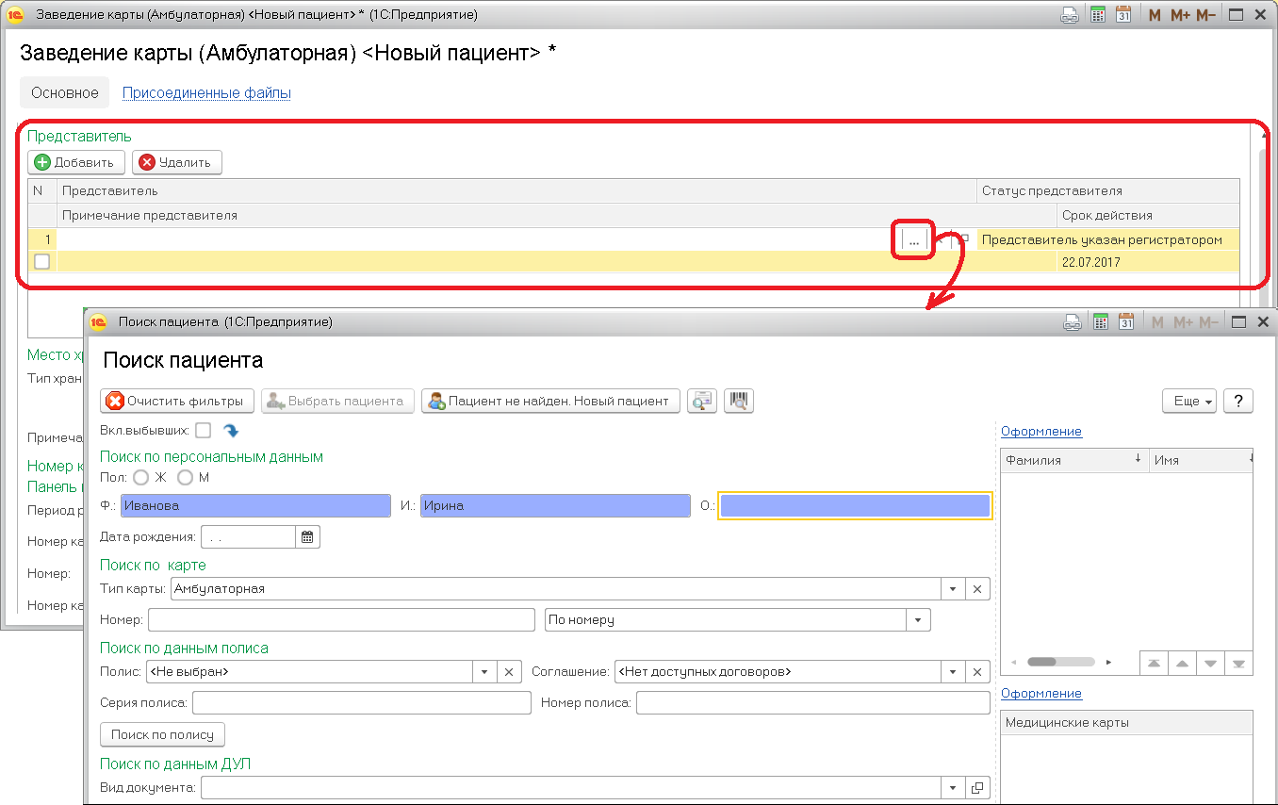
Task: Click the Добавить representative button
Action: (x=75, y=162)
